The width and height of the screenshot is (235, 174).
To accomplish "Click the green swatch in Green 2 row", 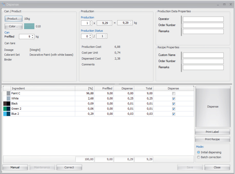I will (x=5, y=109).
